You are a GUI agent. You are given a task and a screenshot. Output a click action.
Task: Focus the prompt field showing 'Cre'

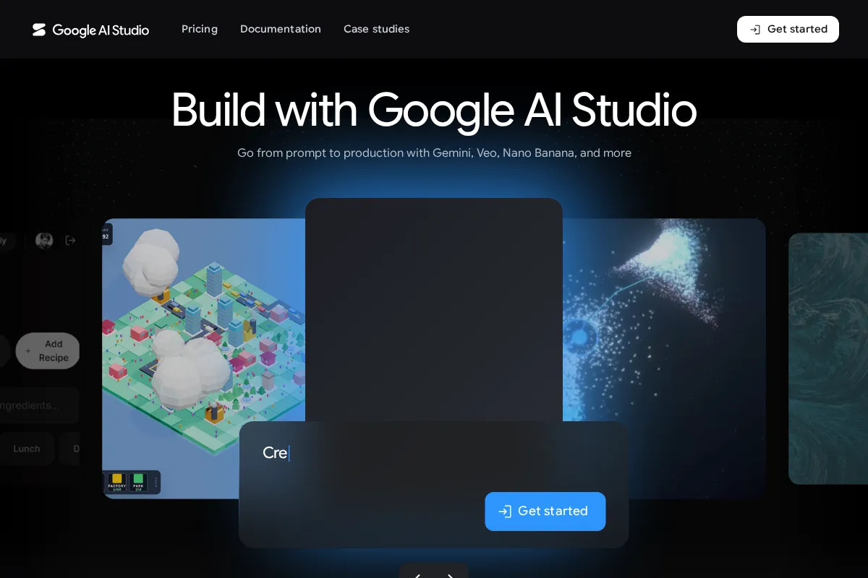coord(434,454)
